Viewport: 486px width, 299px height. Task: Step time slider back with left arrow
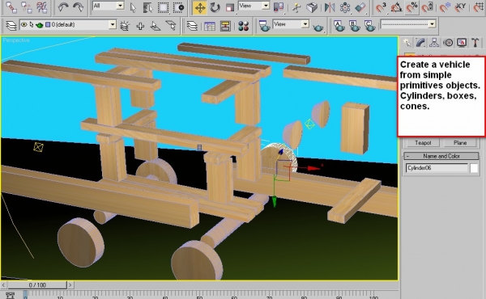point(4,284)
